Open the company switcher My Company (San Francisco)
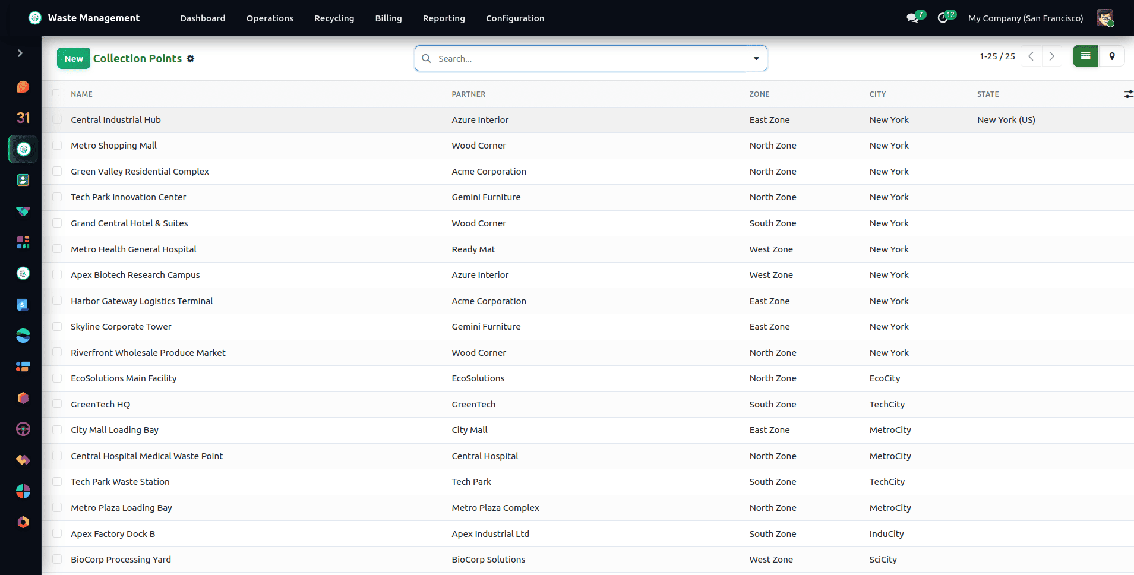 pyautogui.click(x=1026, y=18)
